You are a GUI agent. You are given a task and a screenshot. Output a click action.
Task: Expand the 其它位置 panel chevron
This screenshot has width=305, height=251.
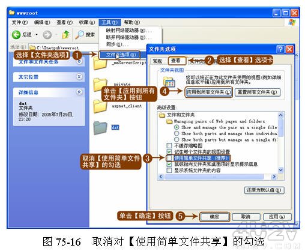79,77
